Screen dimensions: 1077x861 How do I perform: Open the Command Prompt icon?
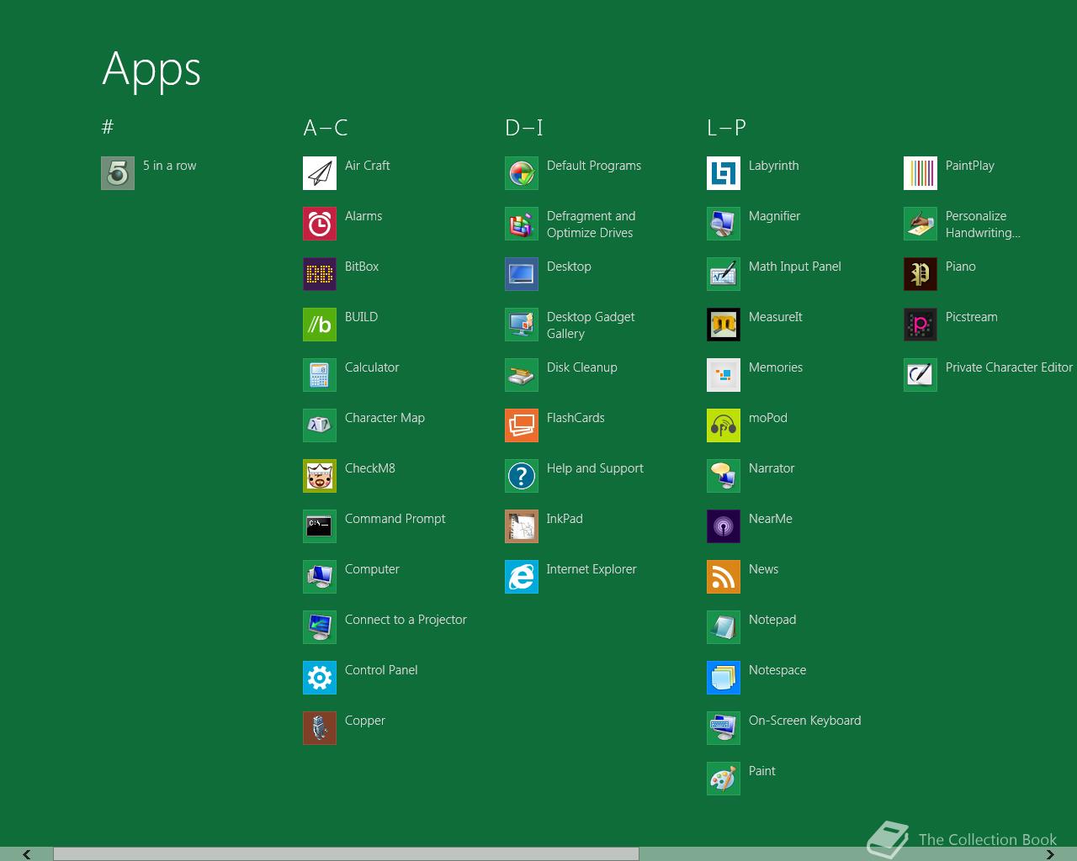(x=320, y=526)
